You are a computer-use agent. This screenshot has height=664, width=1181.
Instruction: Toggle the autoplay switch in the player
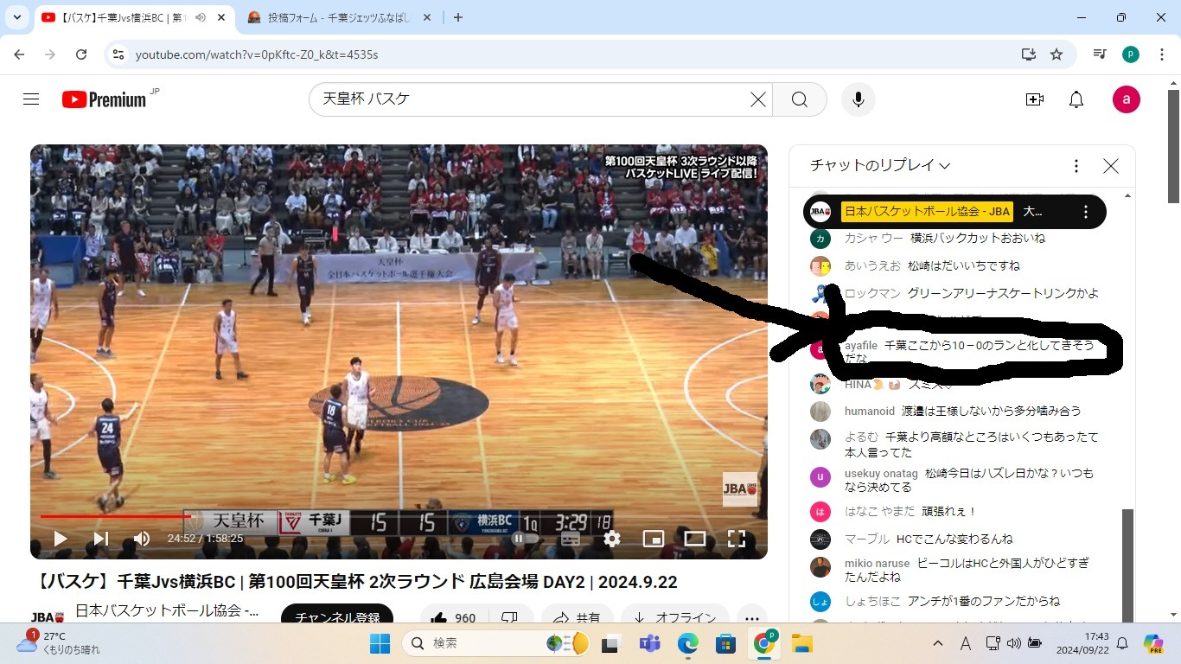tap(527, 539)
